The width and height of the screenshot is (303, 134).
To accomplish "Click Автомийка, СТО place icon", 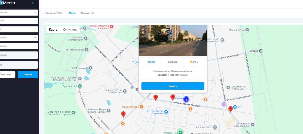I will 87,50.
